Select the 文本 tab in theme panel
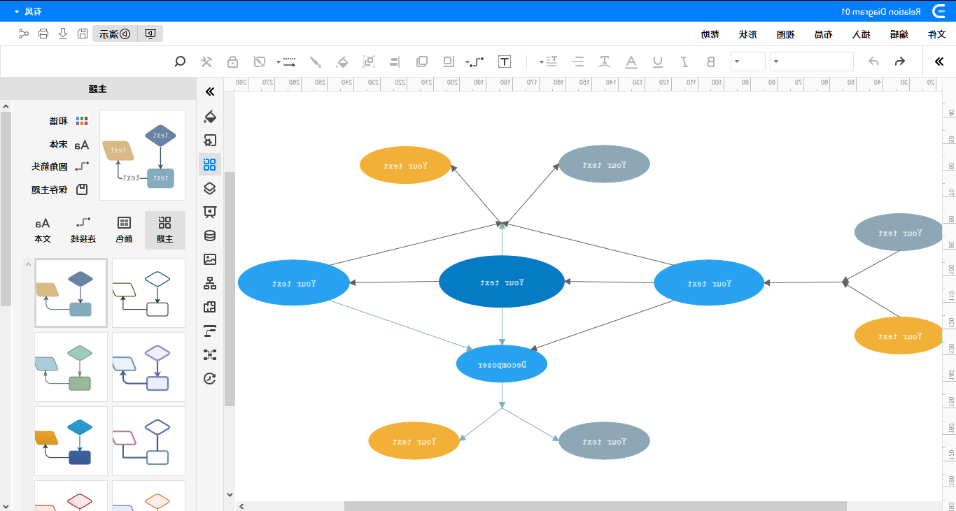This screenshot has width=956, height=511. (43, 230)
